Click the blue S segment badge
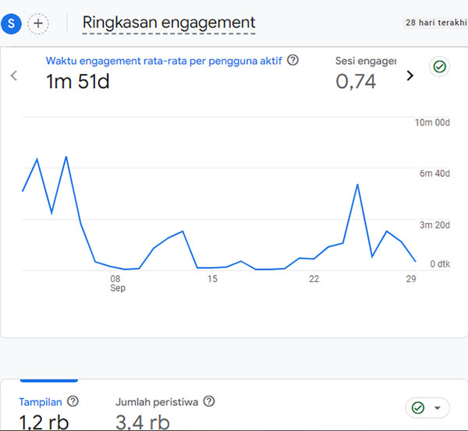Image resolution: width=468 pixels, height=431 pixels. [x=12, y=23]
